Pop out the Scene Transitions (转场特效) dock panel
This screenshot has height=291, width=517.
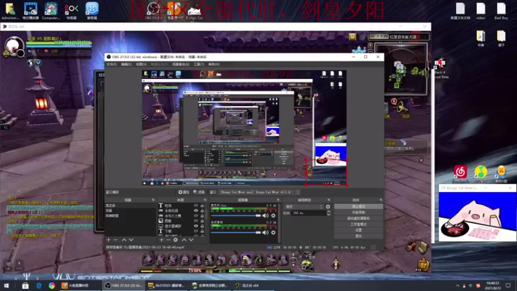(329, 200)
